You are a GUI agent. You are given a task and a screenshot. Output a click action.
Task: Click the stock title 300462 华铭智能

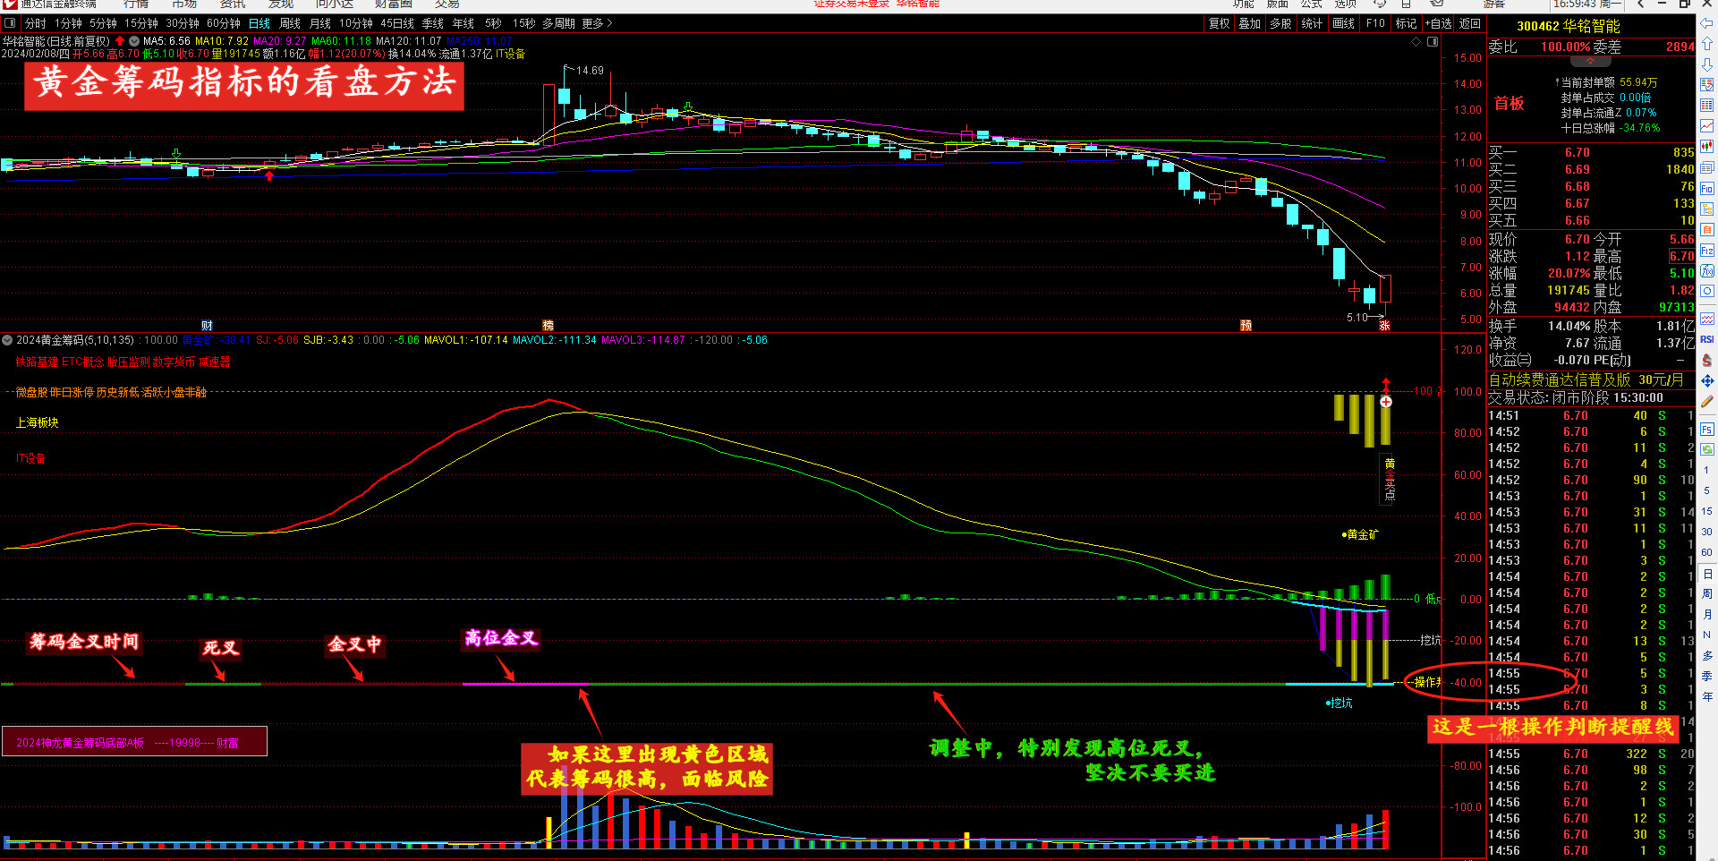click(x=1569, y=26)
